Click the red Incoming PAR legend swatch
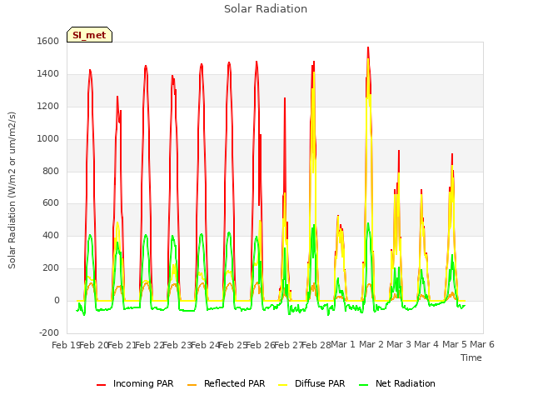The height and width of the screenshot is (400, 533). pyautogui.click(x=101, y=385)
